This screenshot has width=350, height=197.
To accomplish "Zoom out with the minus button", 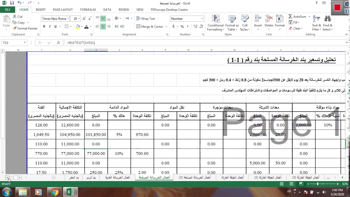I will tap(309, 184).
